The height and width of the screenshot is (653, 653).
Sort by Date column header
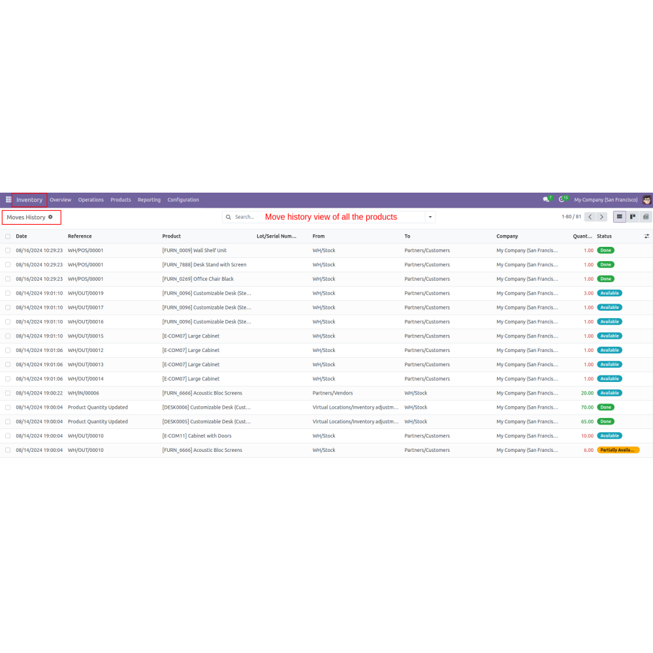(22, 236)
